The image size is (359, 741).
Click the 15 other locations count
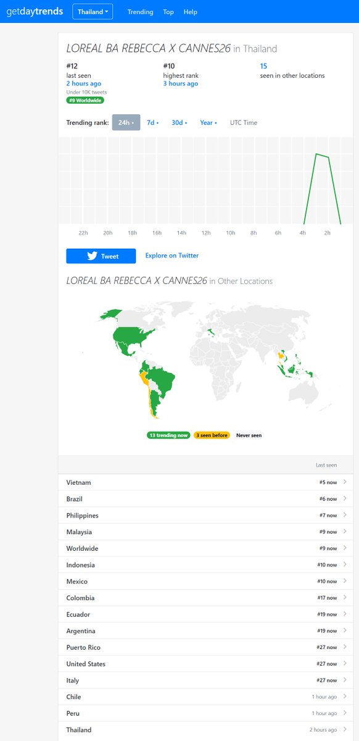tap(263, 66)
